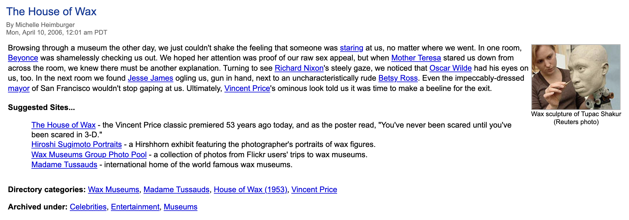
Task: Browse the Entertainment archive link
Action: pyautogui.click(x=135, y=207)
